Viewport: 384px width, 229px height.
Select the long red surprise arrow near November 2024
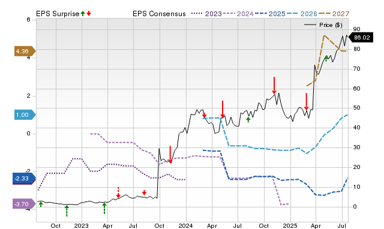(274, 85)
